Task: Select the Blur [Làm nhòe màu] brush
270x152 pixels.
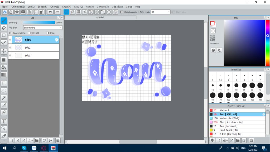Action: [237, 122]
